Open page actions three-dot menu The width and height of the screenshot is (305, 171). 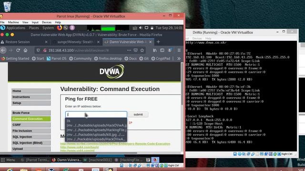click(x=129, y=50)
